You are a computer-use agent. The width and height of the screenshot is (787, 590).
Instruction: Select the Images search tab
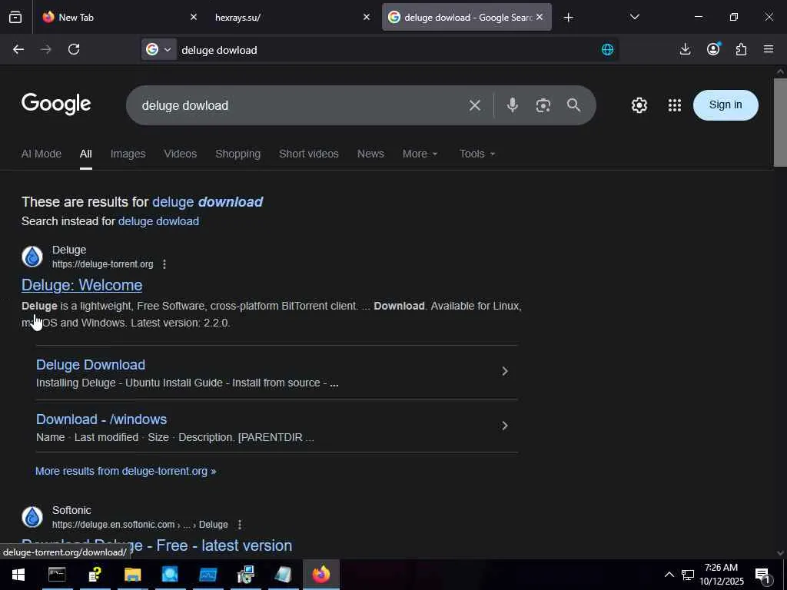click(128, 154)
